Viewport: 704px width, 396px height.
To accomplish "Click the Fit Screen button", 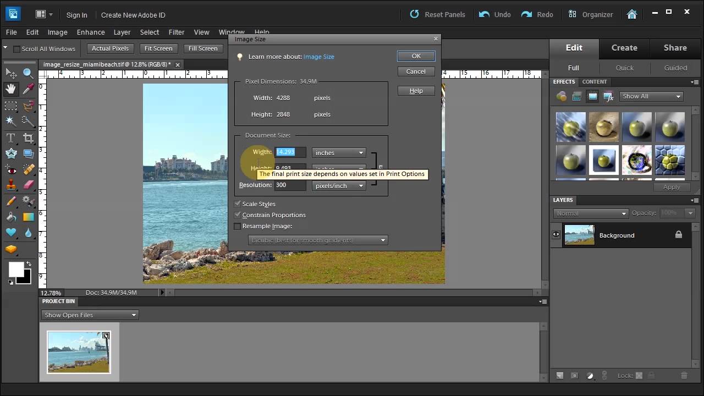I will tap(158, 48).
